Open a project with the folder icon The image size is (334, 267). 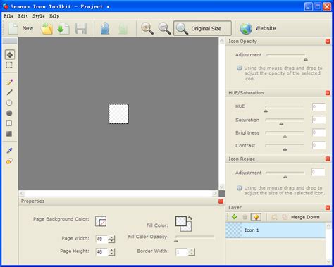point(47,29)
